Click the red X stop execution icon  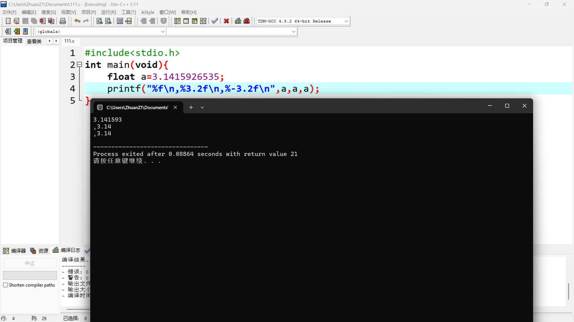(x=226, y=21)
